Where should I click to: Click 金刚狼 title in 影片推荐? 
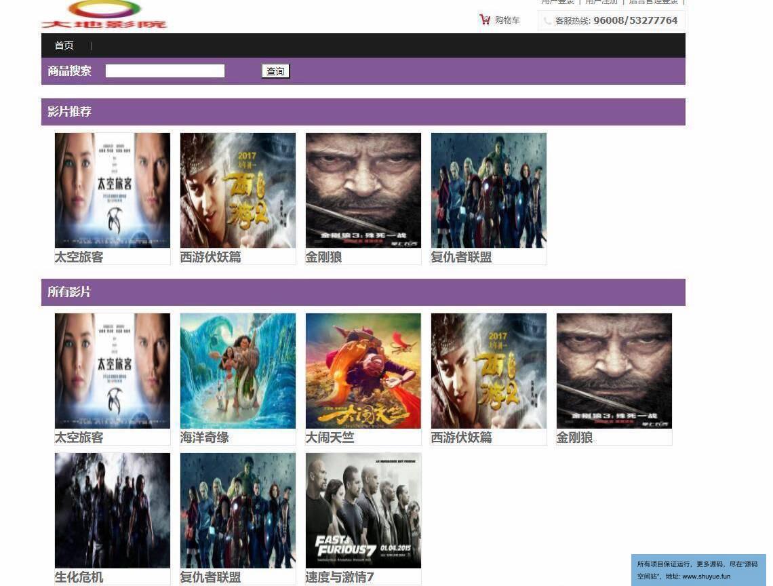(324, 257)
